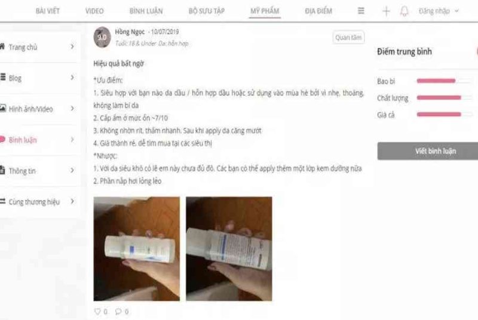Open the BỘ SƯU TẬP tab
Image resolution: width=478 pixels, height=320 pixels.
coord(206,11)
